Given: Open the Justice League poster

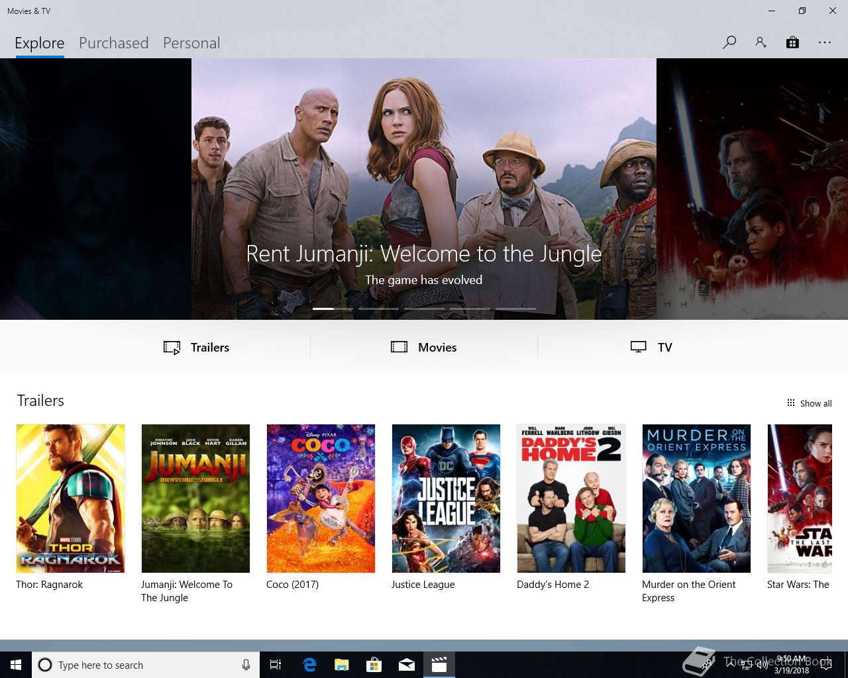Looking at the screenshot, I should [446, 499].
